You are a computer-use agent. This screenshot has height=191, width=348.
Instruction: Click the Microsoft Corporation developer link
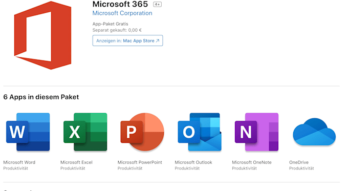[x=122, y=13]
